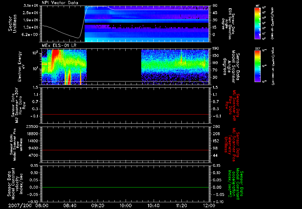
Task: Click the 152 telemetry tick value
Action: (x=216, y=141)
